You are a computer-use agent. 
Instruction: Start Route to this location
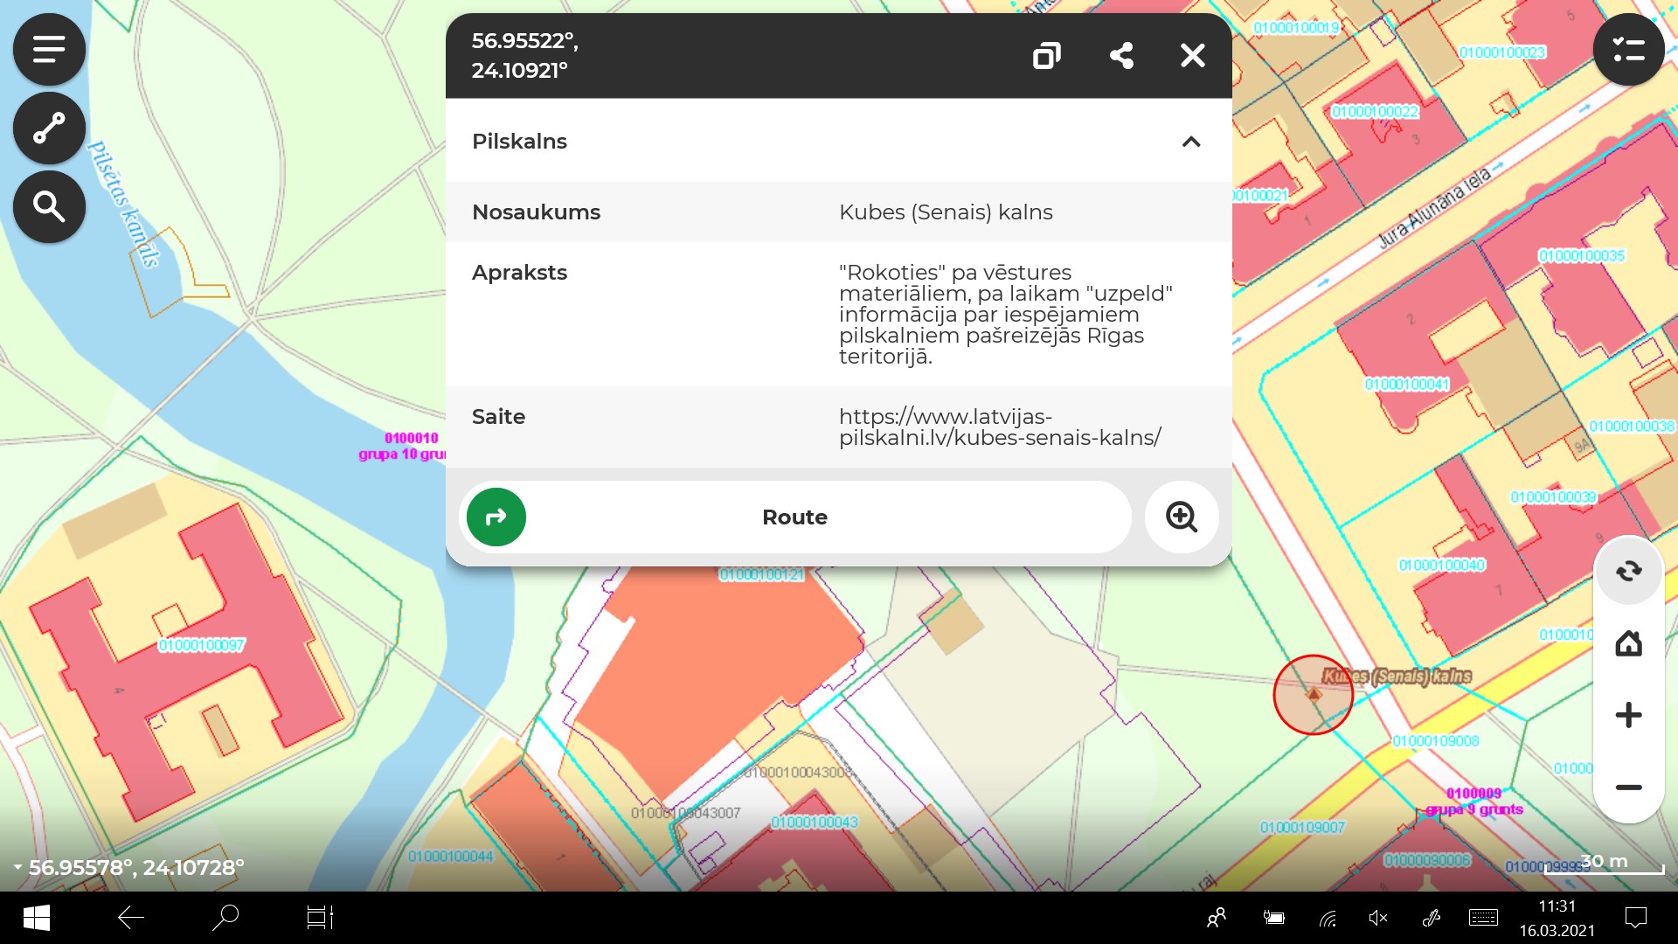tap(794, 517)
